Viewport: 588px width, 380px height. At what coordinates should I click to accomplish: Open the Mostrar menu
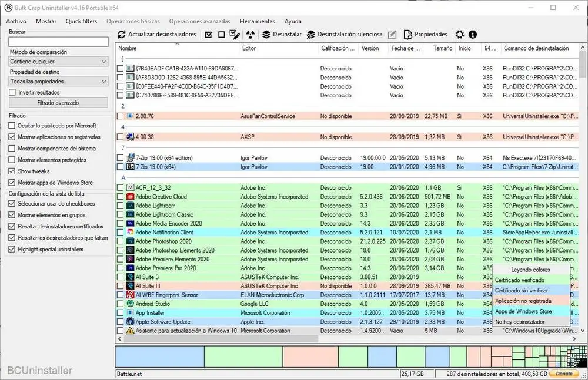tap(46, 21)
